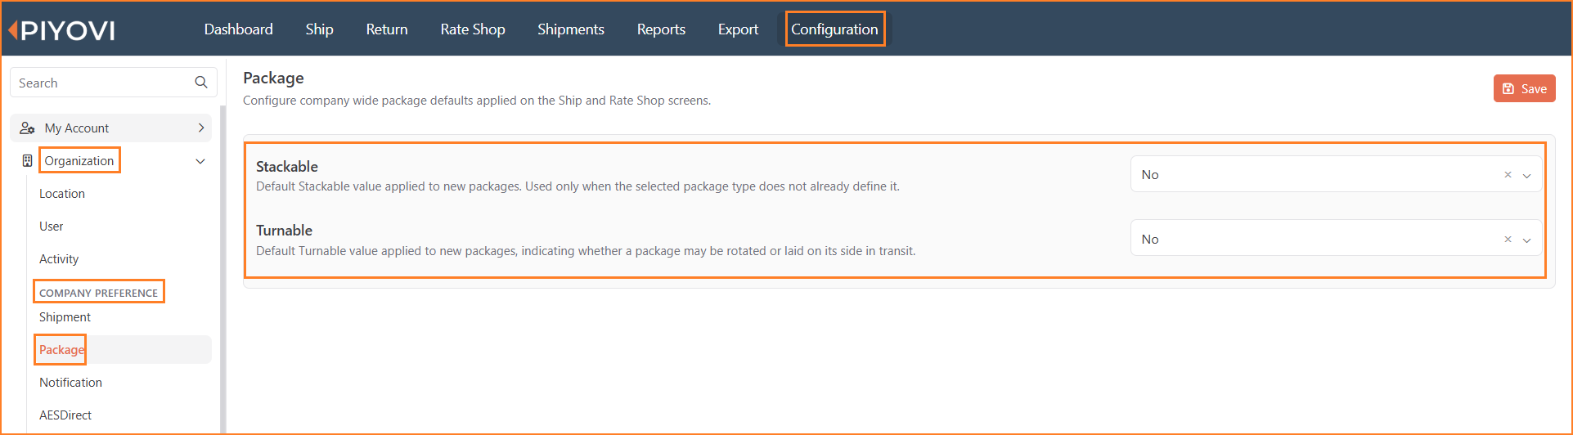Open the Turnable dropdown arrow

(1526, 240)
